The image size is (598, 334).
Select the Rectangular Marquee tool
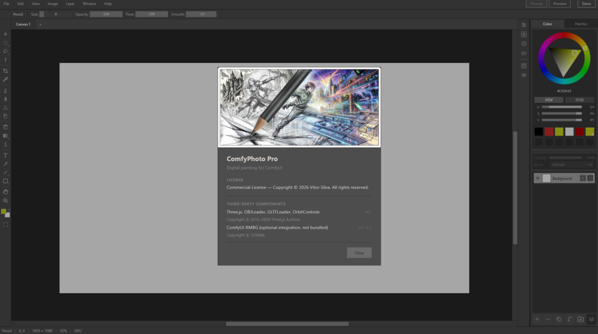(x=5, y=43)
